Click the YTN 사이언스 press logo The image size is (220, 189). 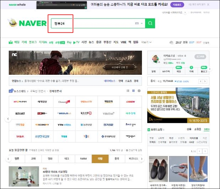coord(64,125)
